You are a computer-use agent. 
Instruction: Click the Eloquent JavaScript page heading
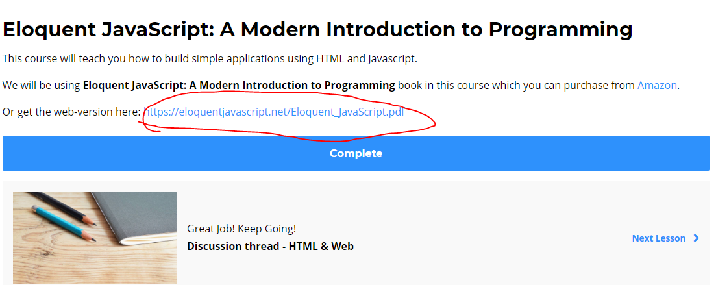317,30
